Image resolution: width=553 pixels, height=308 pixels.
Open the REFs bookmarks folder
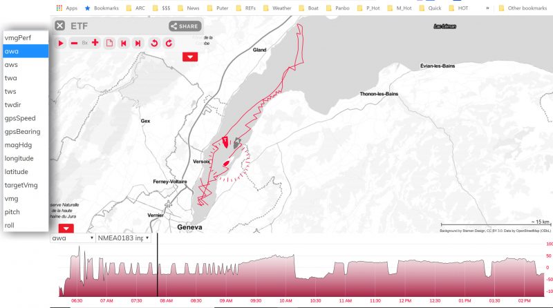click(246, 8)
